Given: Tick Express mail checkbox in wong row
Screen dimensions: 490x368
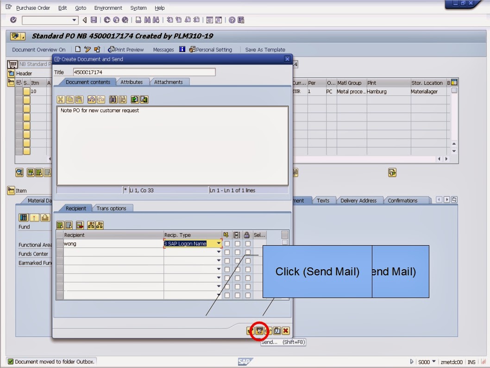Looking at the screenshot, I should (227, 244).
